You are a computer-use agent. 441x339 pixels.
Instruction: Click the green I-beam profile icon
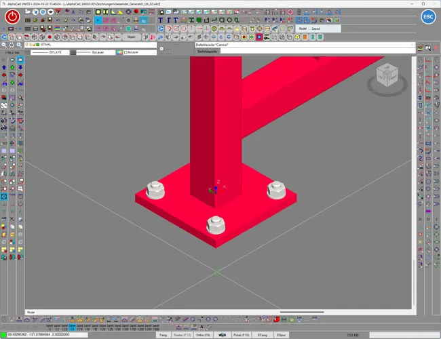(191, 20)
